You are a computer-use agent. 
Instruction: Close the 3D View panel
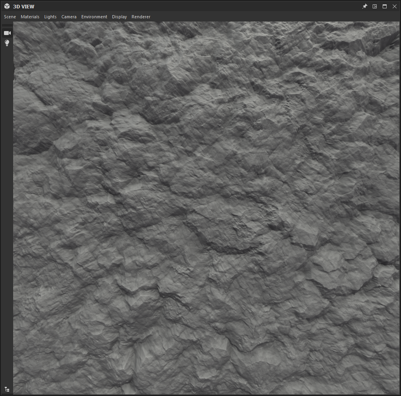395,6
